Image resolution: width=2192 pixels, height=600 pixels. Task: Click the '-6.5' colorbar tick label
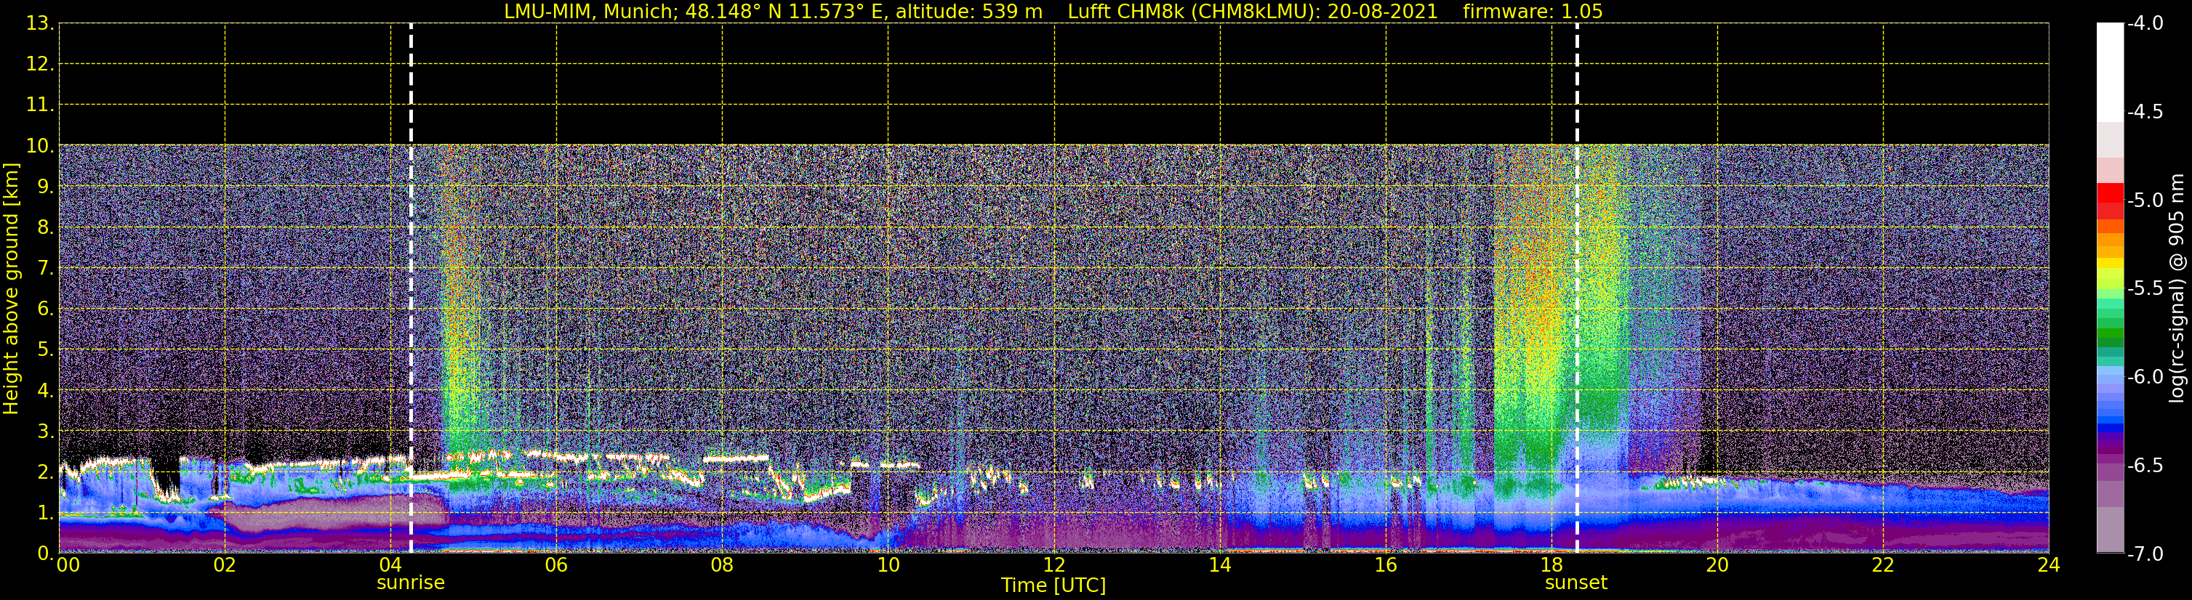(2144, 466)
